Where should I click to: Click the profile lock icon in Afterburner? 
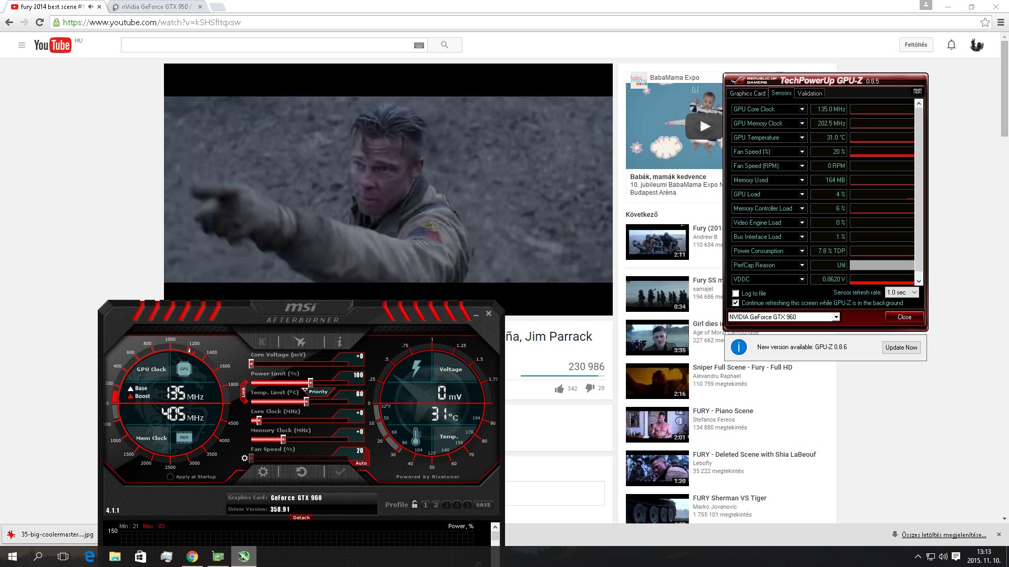coord(415,504)
